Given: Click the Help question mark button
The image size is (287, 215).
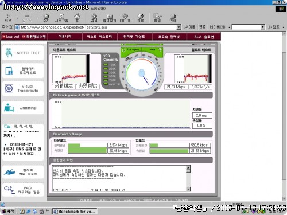Looking at the screenshot, I should [160, 50].
